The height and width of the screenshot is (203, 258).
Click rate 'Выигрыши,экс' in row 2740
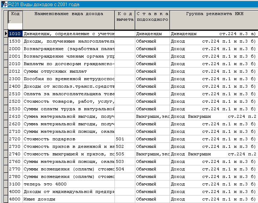click(x=152, y=154)
